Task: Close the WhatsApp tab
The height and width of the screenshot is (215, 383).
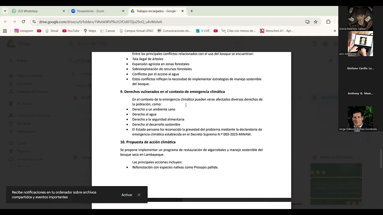Action: (x=64, y=11)
